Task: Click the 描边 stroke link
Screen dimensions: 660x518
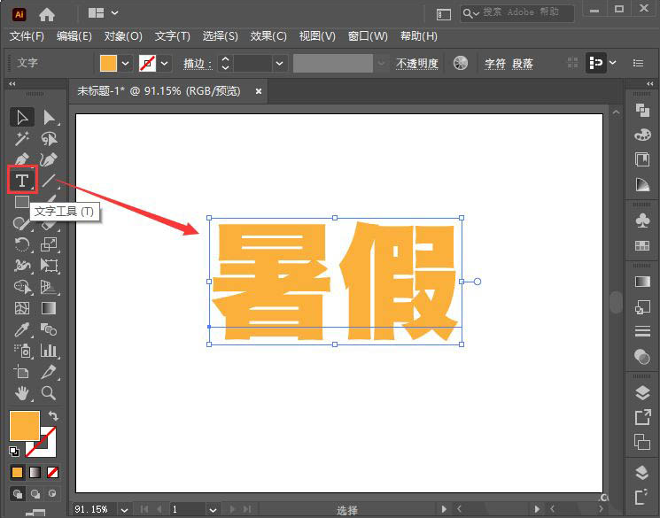Action: point(198,64)
